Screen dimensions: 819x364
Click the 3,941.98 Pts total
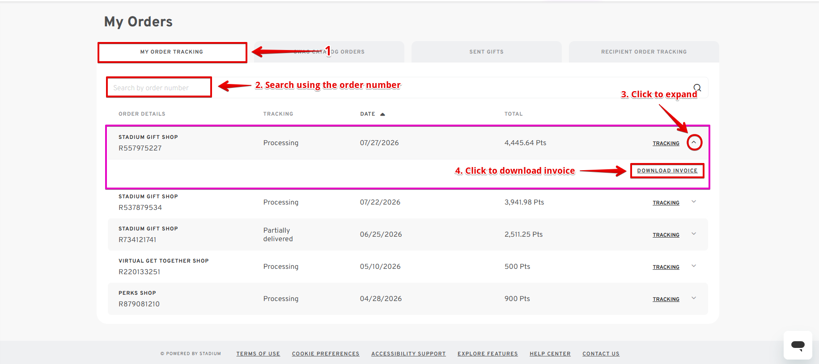coord(524,202)
